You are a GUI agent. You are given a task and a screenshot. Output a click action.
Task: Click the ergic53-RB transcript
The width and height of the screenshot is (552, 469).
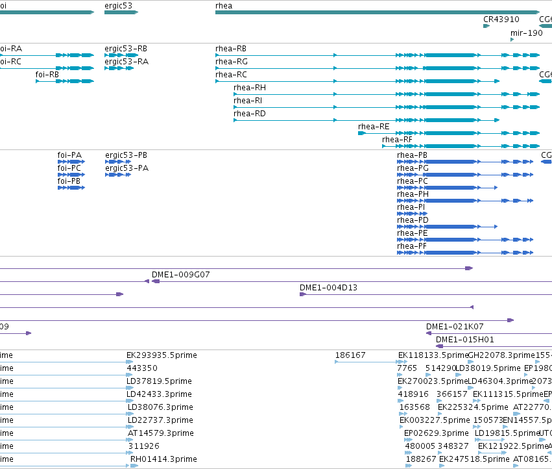point(121,55)
